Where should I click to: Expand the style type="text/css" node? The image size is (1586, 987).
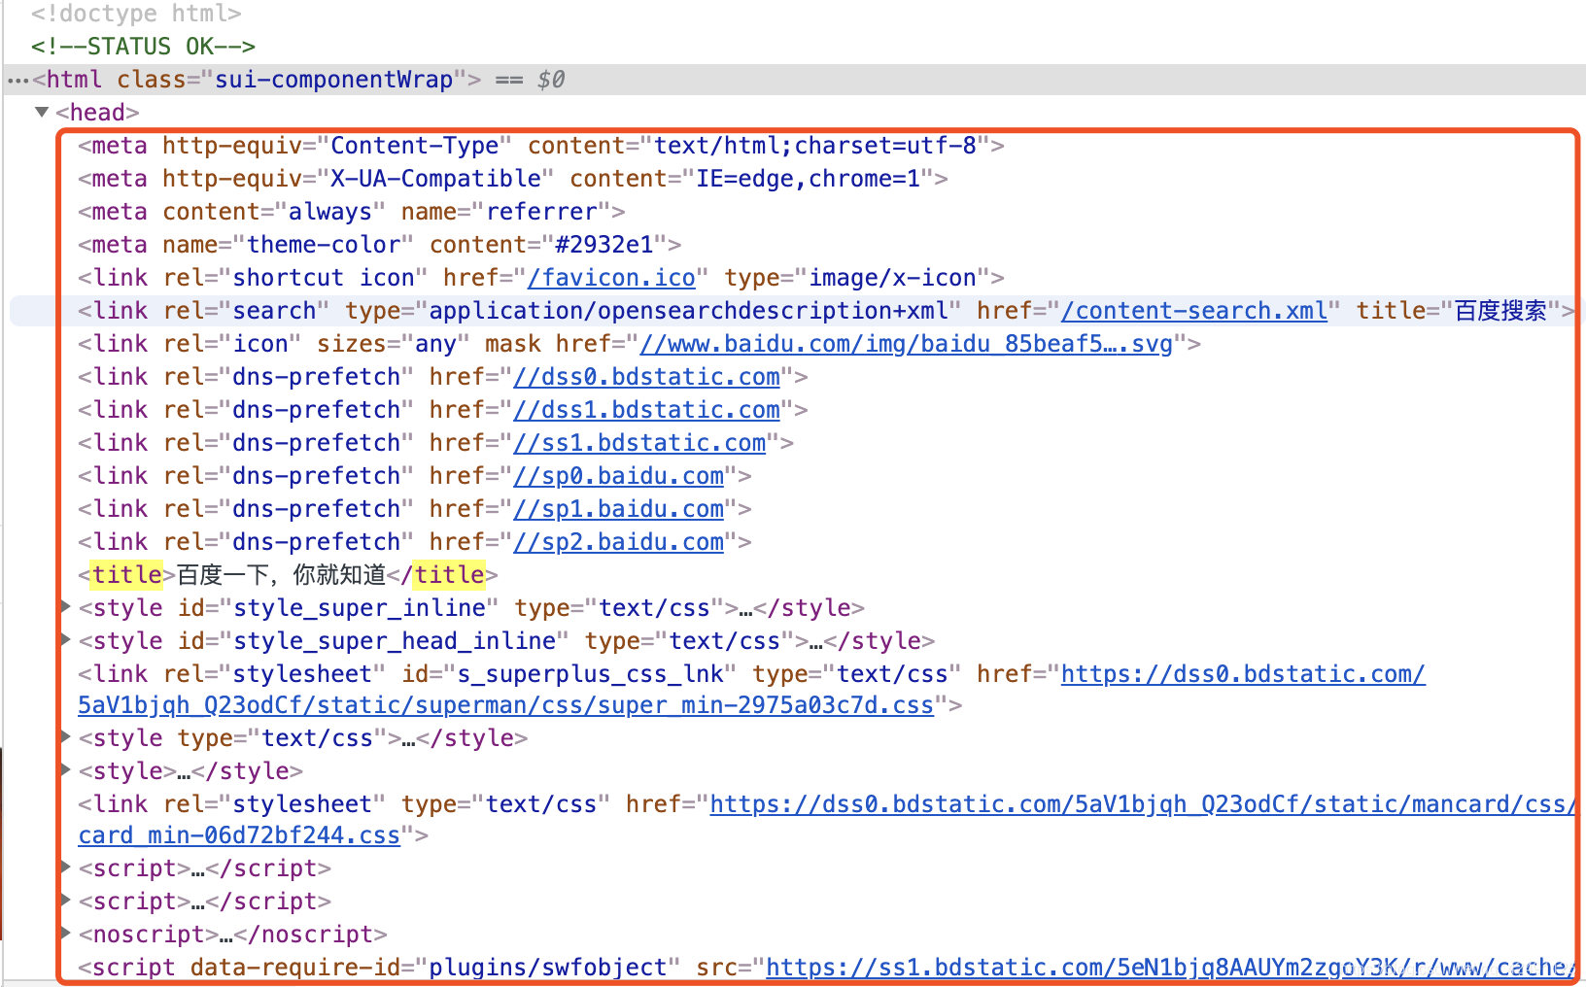[66, 737]
